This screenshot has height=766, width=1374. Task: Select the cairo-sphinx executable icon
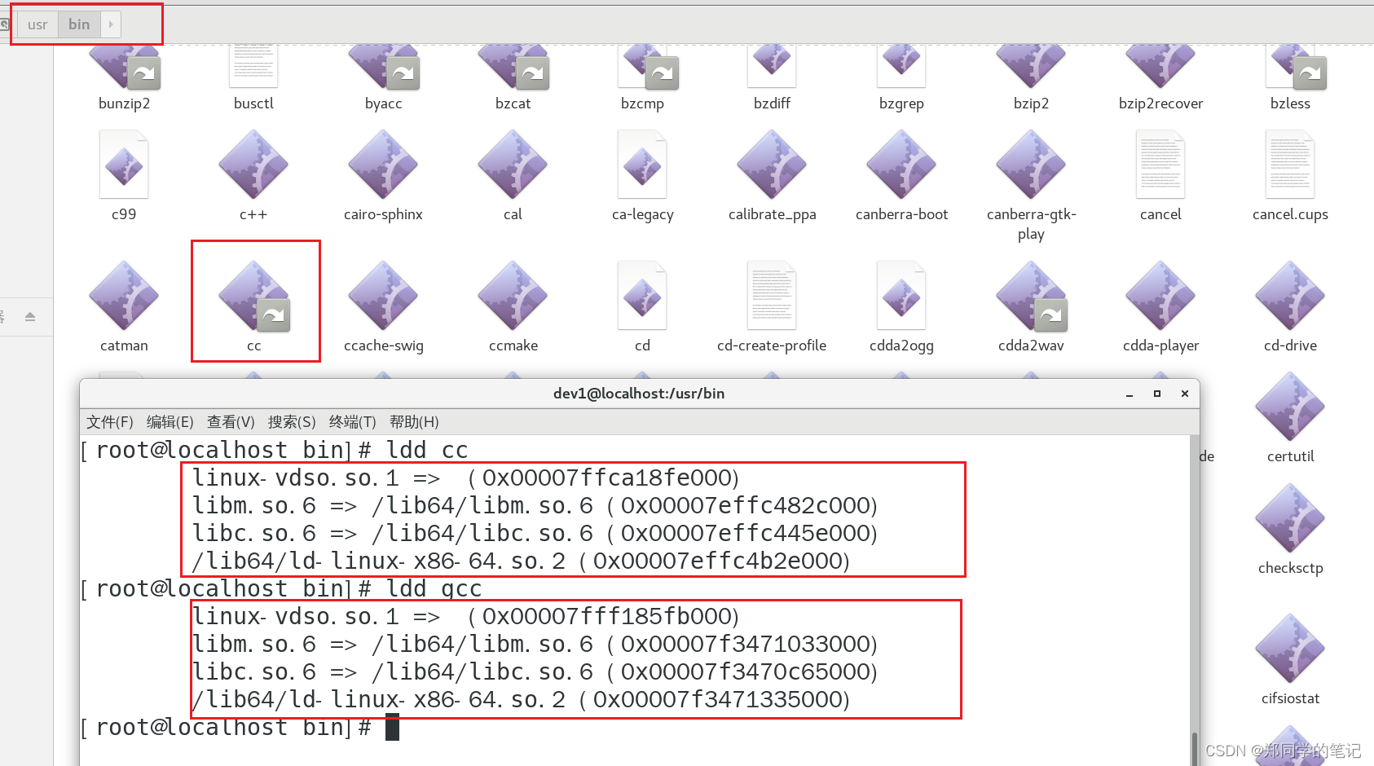(x=383, y=165)
